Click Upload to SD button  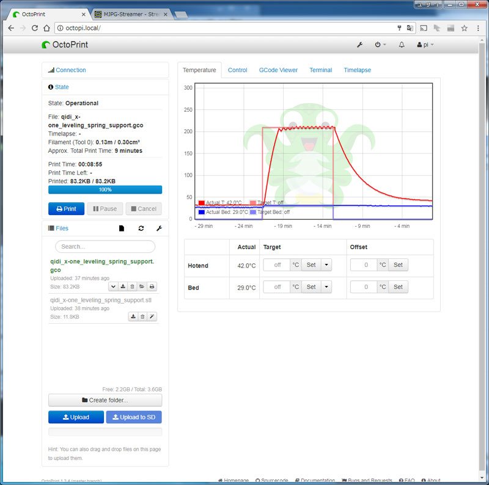(134, 417)
